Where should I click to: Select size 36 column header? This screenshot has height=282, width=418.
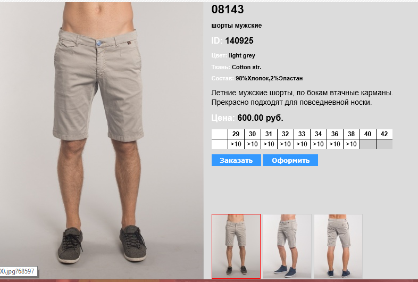335,134
